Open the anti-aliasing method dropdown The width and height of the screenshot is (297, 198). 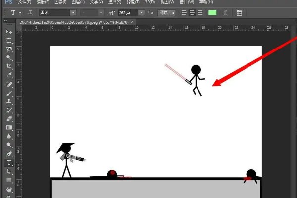pyautogui.click(x=166, y=12)
